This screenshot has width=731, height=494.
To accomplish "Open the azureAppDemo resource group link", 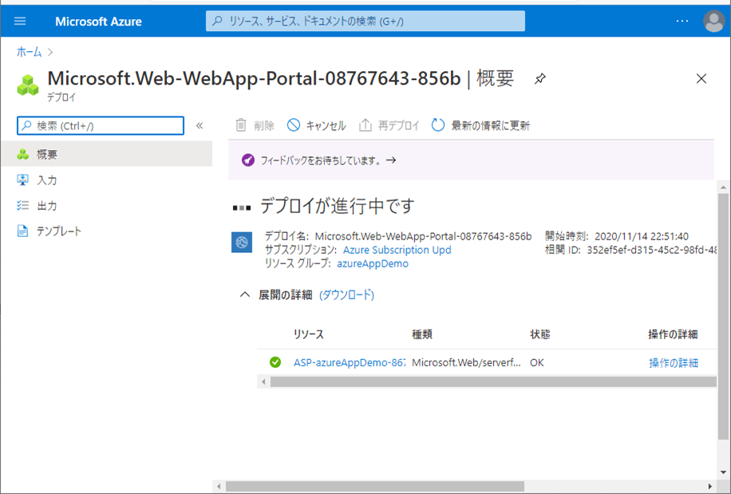I will 373,263.
